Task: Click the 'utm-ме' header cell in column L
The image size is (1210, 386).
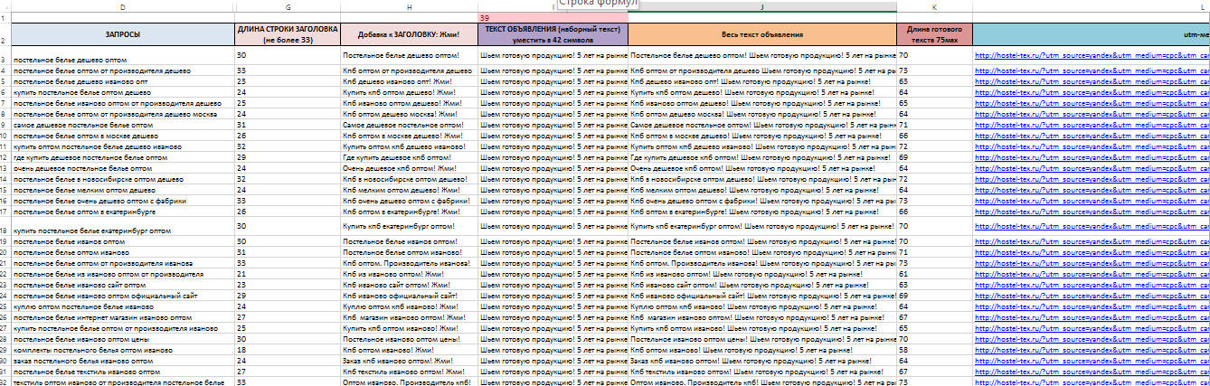Action: [x=1091, y=34]
